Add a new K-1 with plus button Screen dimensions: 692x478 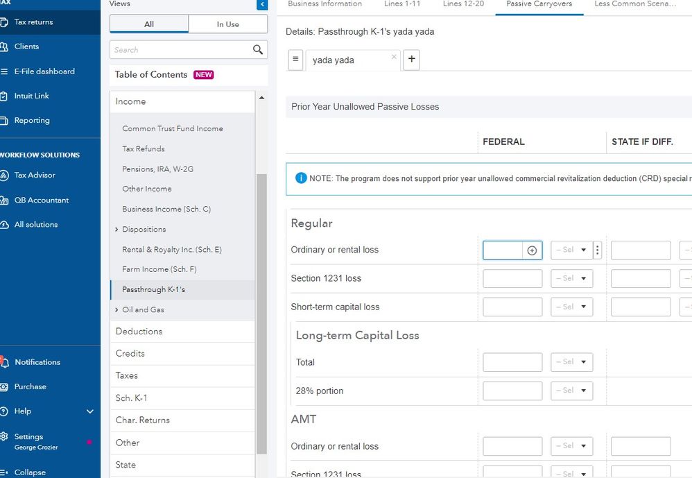[x=411, y=60]
